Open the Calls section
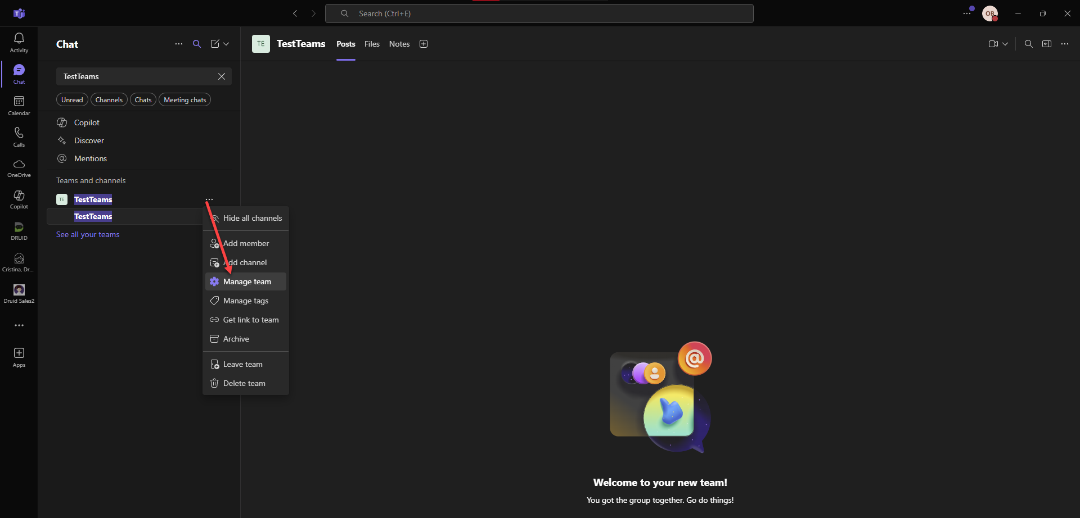This screenshot has height=518, width=1080. coord(19,137)
